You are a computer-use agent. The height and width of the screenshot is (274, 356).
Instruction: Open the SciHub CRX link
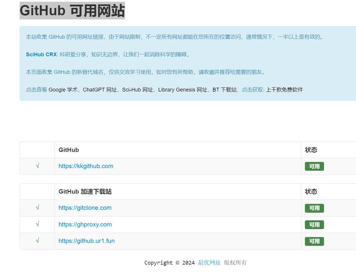coord(41,54)
